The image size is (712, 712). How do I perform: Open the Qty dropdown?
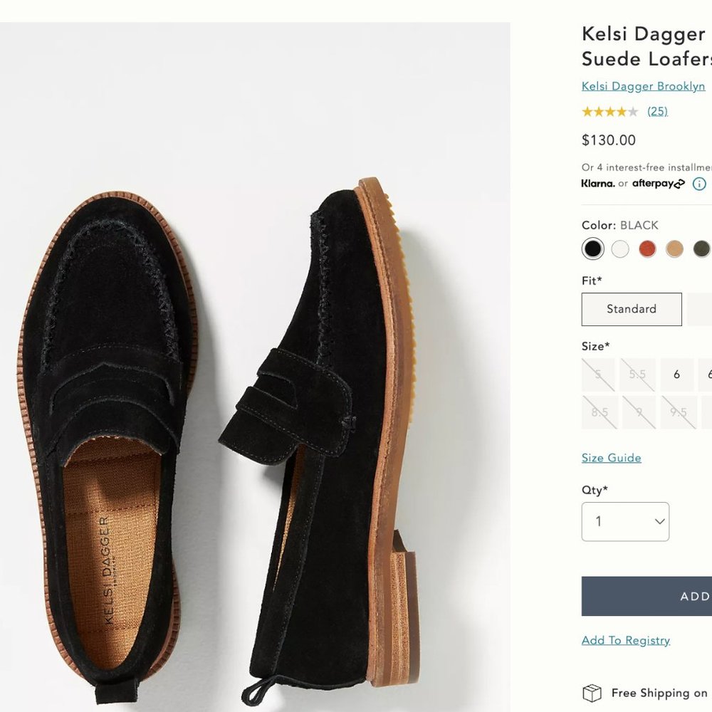coord(625,521)
